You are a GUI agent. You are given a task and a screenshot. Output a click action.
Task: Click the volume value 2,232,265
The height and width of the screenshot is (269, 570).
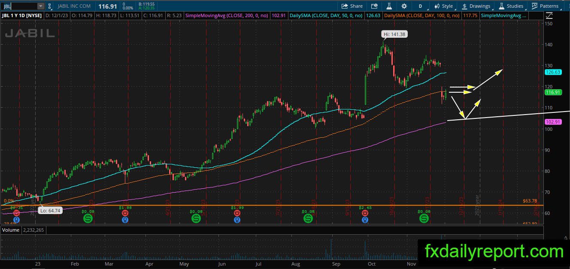tap(34, 230)
